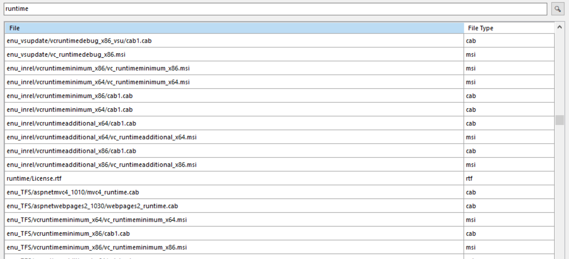Select the webpages2_runtime.cab file
Viewport: 569px width, 259px height.
pos(92,206)
